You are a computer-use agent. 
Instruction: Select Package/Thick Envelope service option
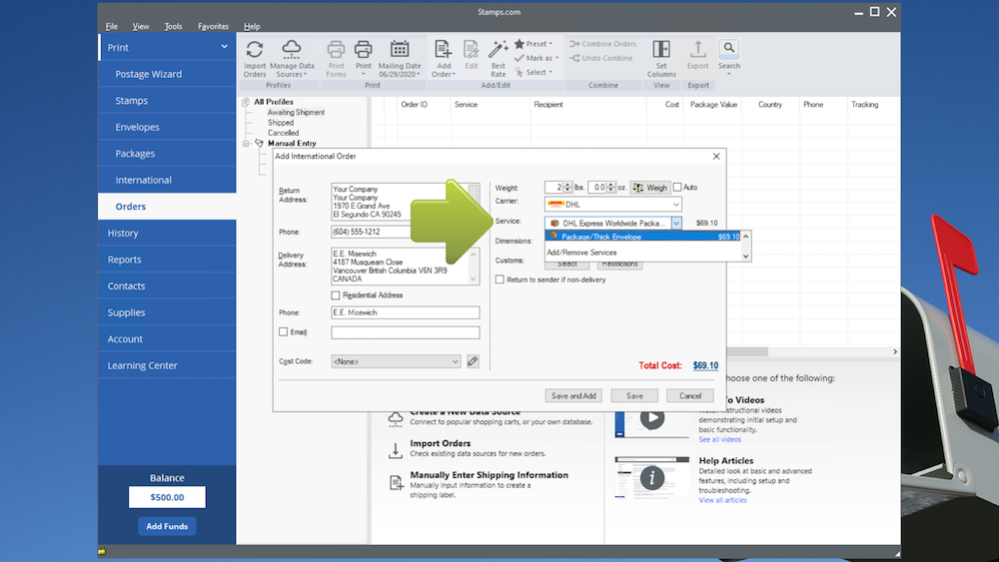click(642, 237)
